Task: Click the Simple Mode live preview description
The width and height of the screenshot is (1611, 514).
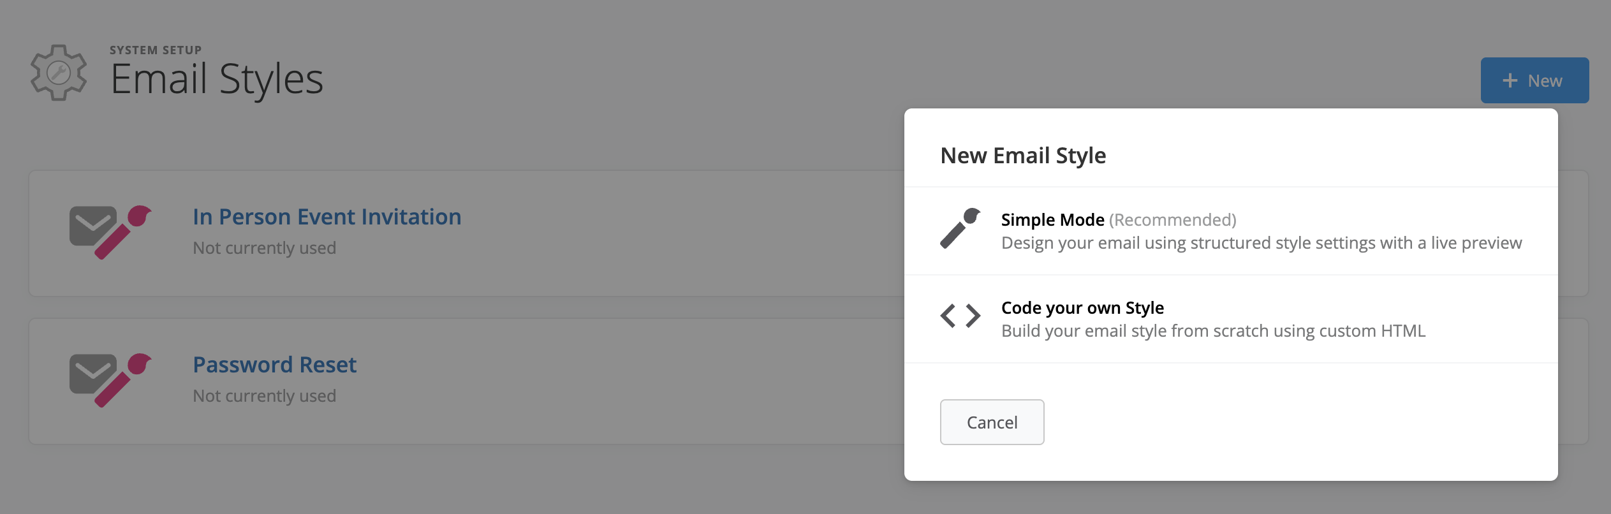Action: [x=1261, y=243]
